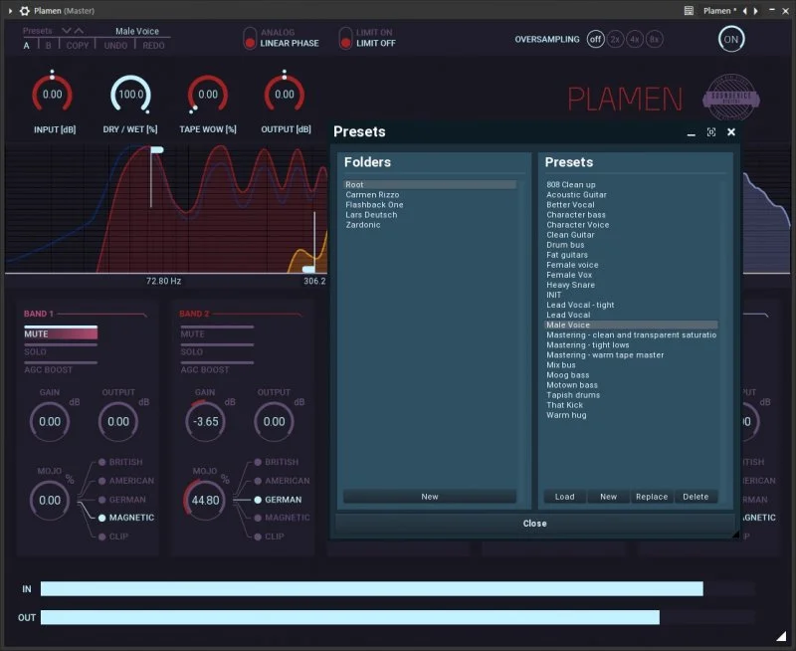Toggle AGC BOOST on Band 2

217,368
